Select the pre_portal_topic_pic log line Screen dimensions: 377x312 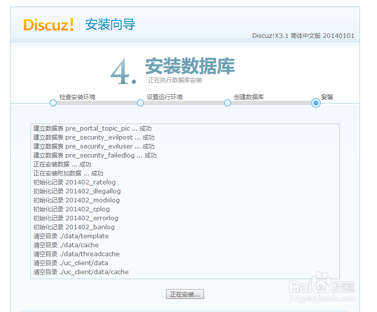pos(92,129)
